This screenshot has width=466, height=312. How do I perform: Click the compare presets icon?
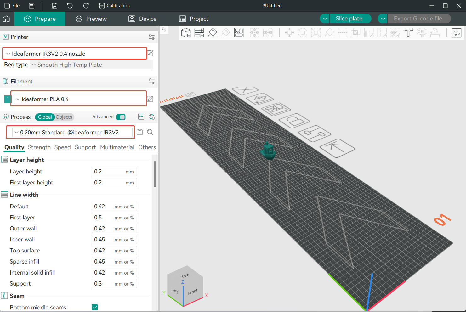[x=151, y=117]
